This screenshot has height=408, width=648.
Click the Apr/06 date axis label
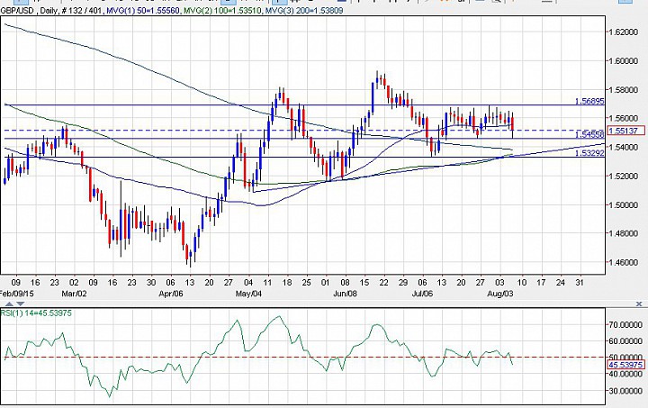coord(171,294)
